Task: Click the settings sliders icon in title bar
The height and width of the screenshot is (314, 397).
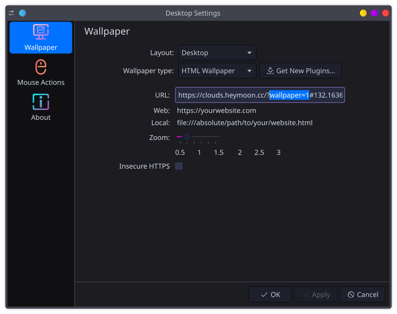Action: pyautogui.click(x=12, y=13)
